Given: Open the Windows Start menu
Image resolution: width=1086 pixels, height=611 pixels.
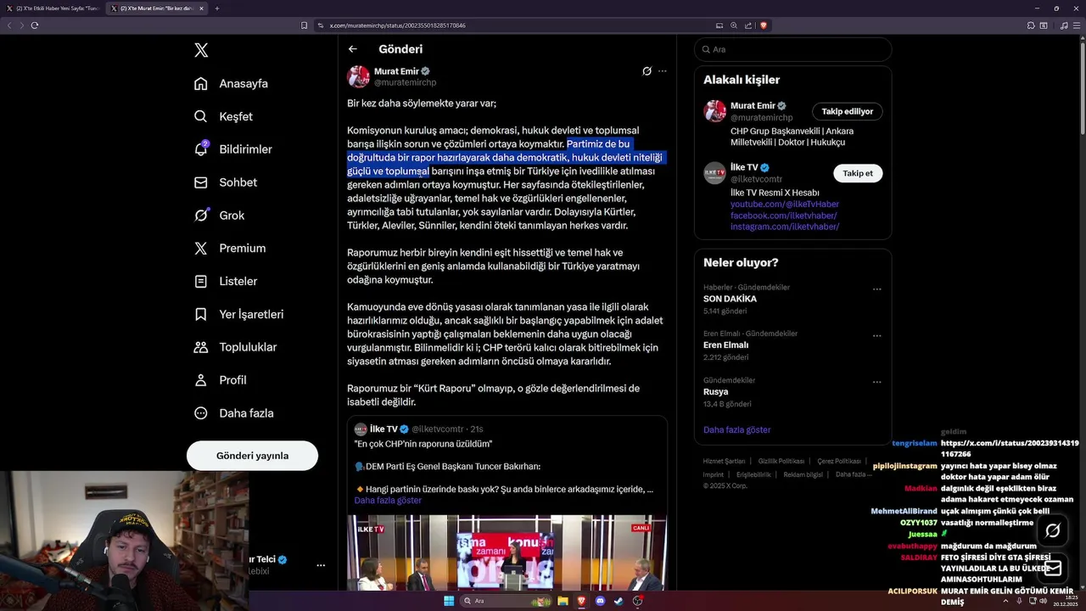Looking at the screenshot, I should [x=449, y=601].
